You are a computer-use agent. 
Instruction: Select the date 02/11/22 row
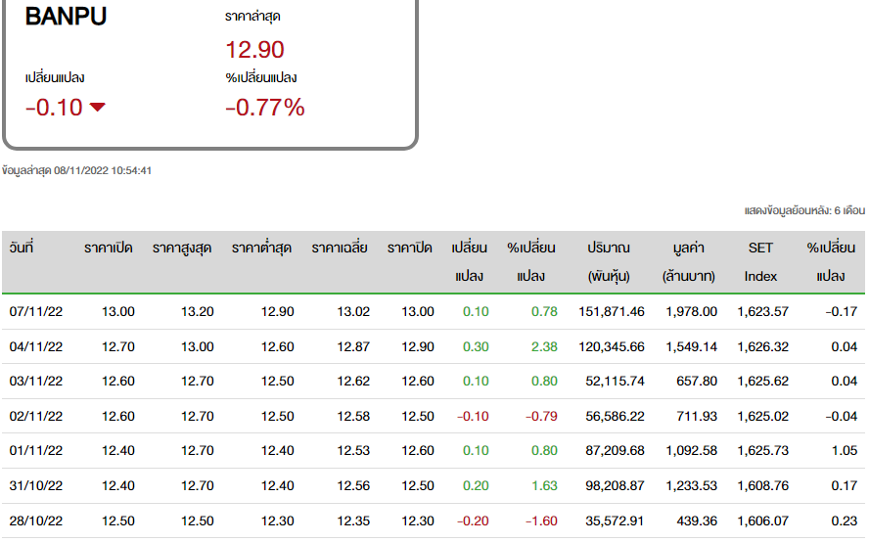(x=434, y=416)
